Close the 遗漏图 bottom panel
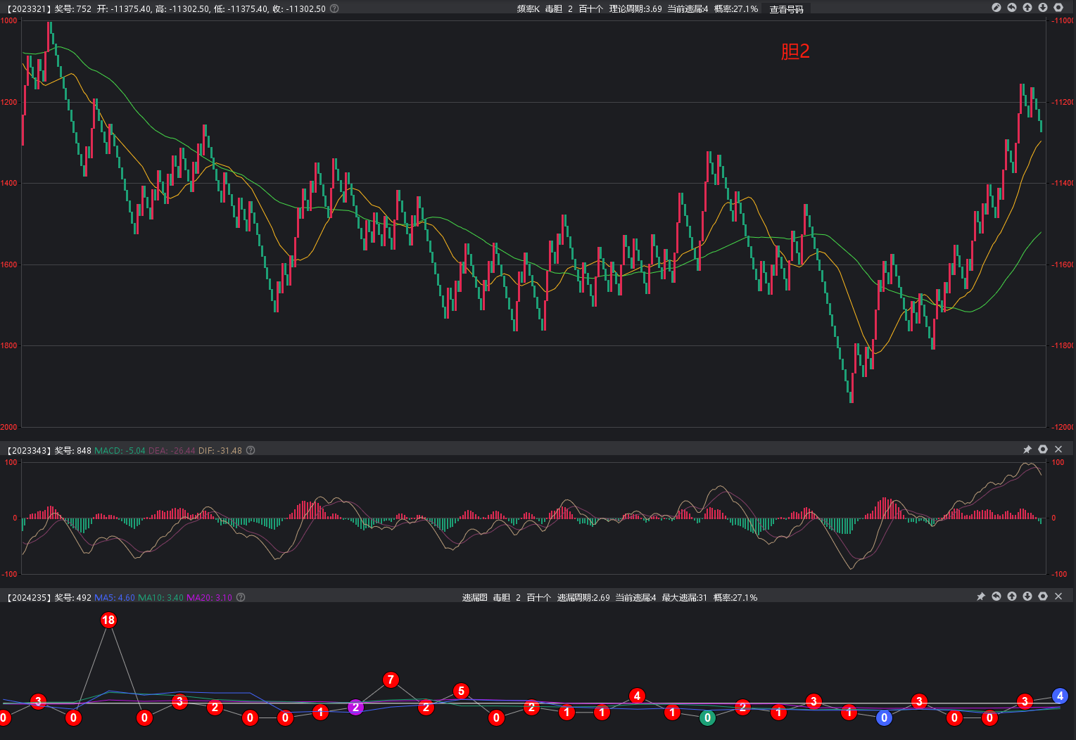 pos(1058,597)
